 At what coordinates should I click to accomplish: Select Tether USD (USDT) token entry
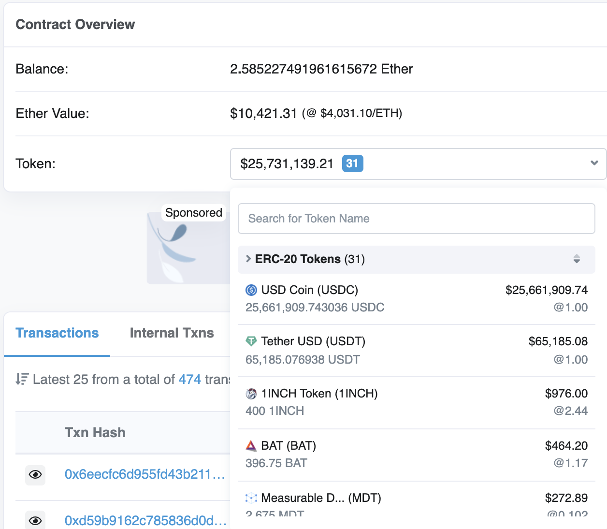417,351
